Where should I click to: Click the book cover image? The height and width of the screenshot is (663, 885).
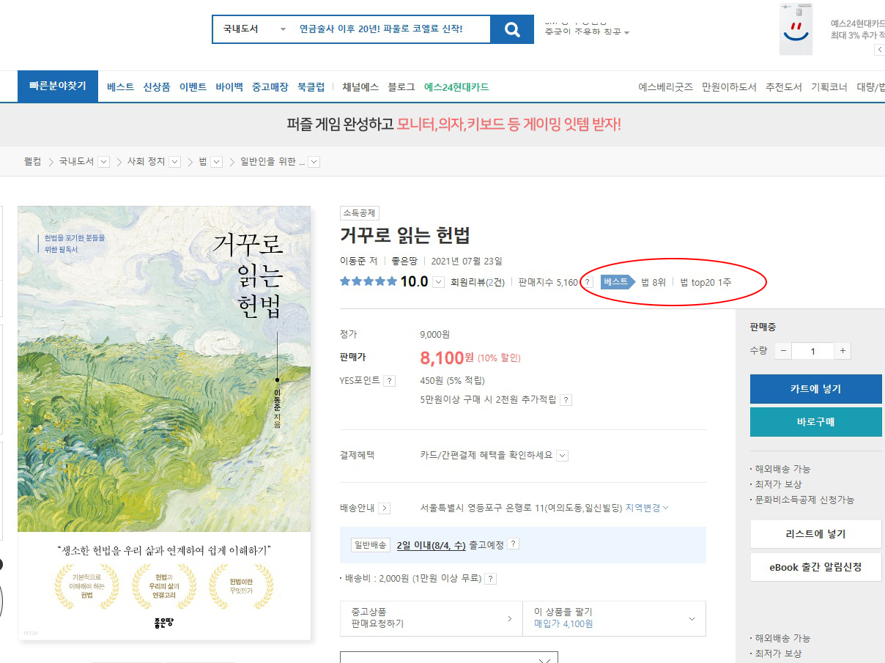[x=164, y=422]
